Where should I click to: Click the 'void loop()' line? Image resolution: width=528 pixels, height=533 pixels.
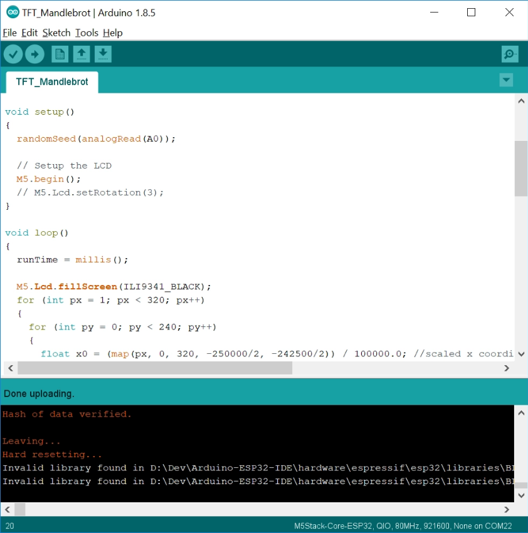pos(37,233)
